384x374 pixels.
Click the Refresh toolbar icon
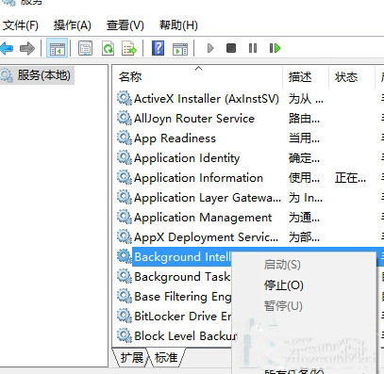coord(109,48)
